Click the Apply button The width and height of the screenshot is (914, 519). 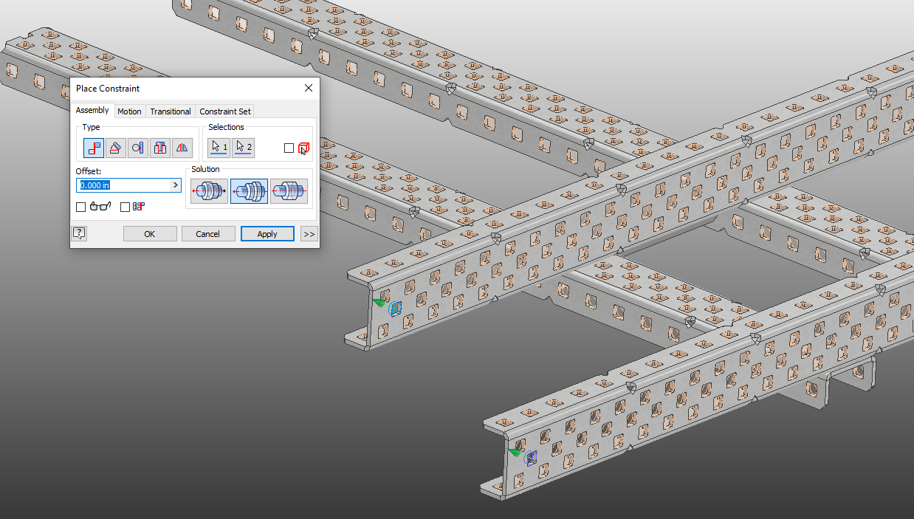[267, 234]
